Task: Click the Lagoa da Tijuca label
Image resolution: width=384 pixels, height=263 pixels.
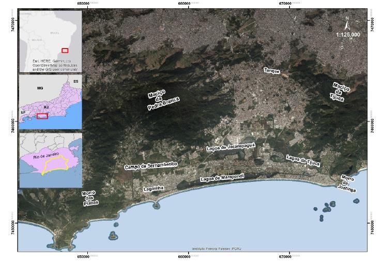Action: point(303,160)
